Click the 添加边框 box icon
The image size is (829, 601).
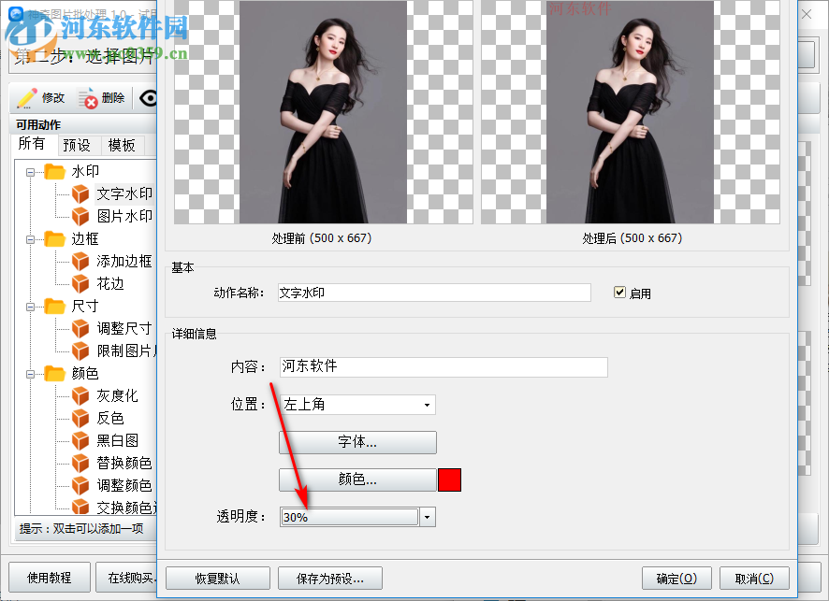(80, 261)
